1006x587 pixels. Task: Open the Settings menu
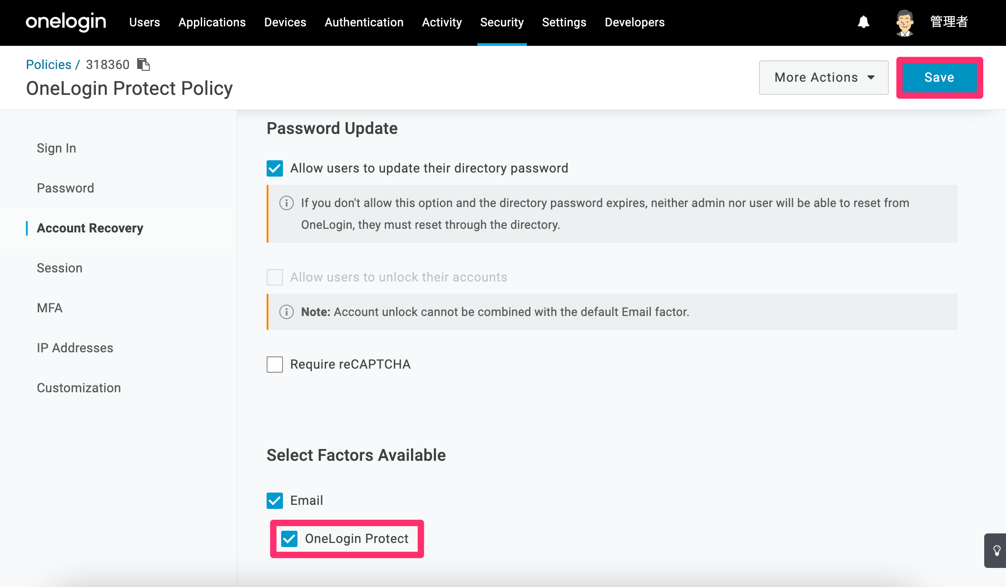click(x=564, y=22)
